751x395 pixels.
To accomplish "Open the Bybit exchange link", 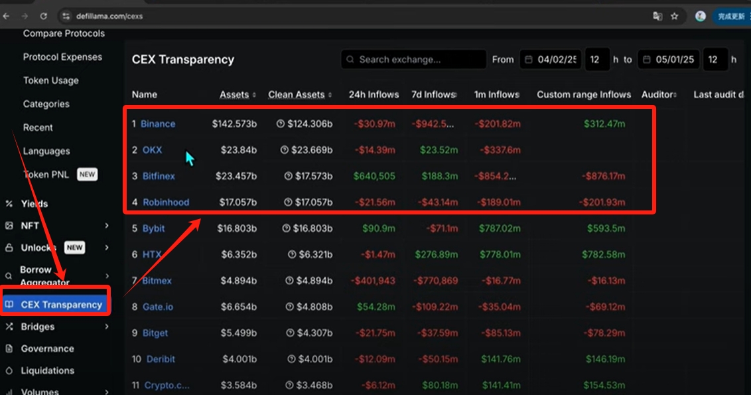I will (x=154, y=228).
